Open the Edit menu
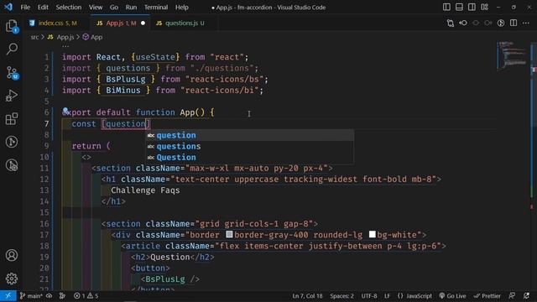 pyautogui.click(x=43, y=8)
